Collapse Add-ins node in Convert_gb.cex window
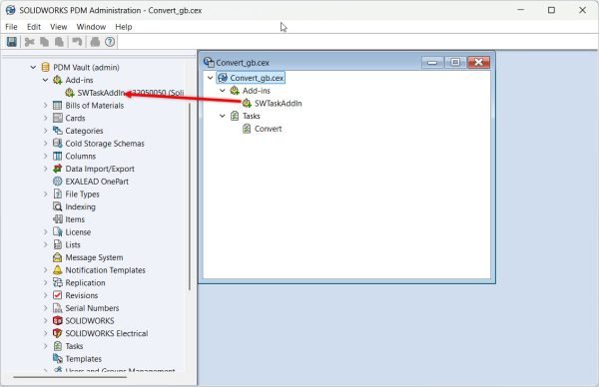 click(223, 91)
